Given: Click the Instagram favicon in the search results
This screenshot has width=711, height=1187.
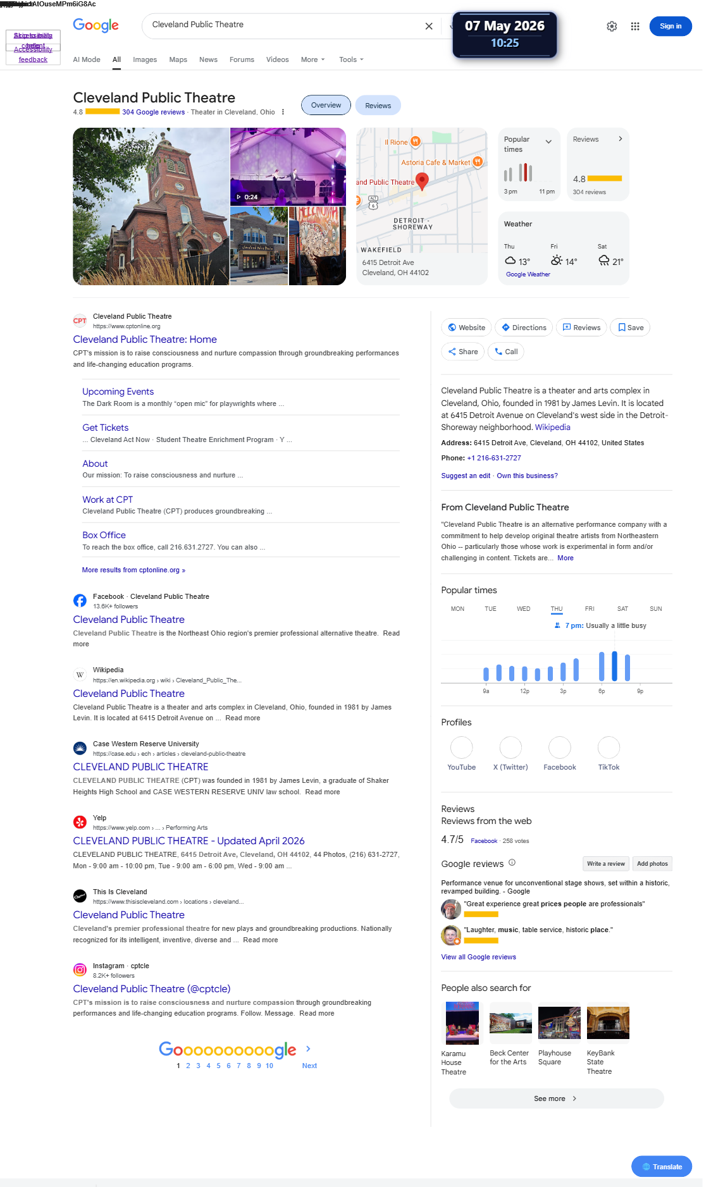Looking at the screenshot, I should (80, 970).
